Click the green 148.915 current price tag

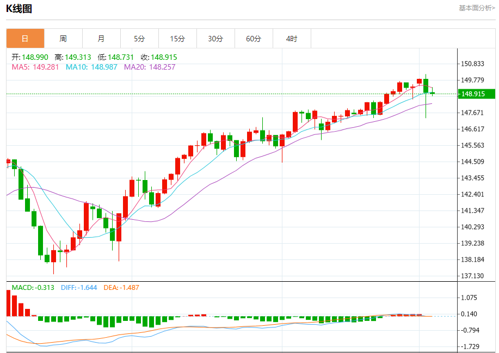[476, 94]
